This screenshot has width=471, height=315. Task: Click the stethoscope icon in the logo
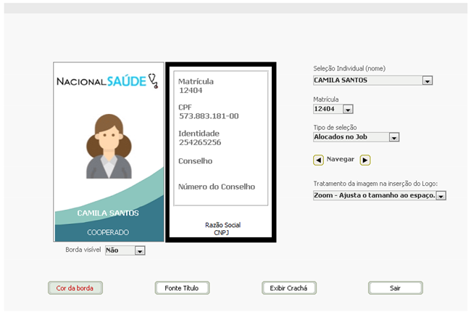(153, 81)
